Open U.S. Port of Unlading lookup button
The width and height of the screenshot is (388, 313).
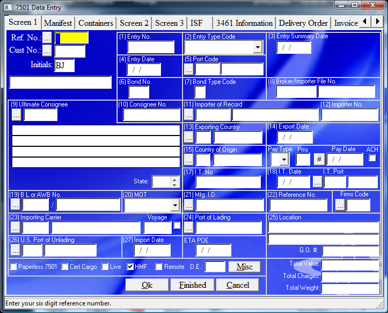click(x=16, y=250)
